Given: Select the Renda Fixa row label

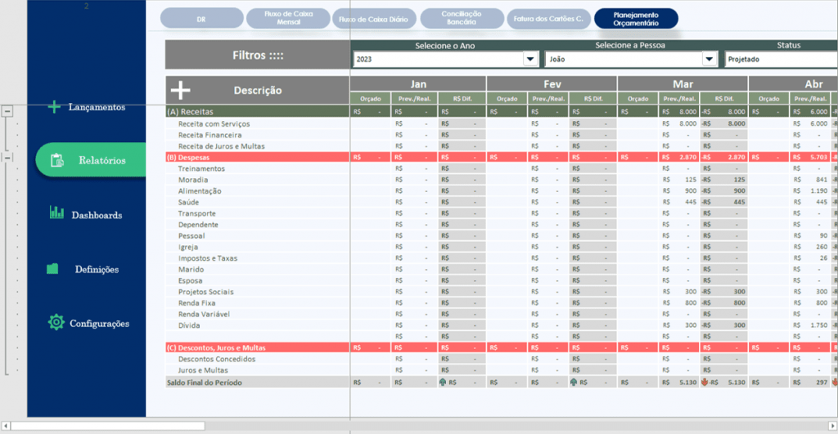Looking at the screenshot, I should pos(196,303).
